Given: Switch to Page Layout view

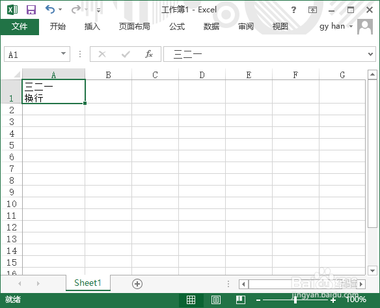Looking at the screenshot, I should pyautogui.click(x=215, y=300).
